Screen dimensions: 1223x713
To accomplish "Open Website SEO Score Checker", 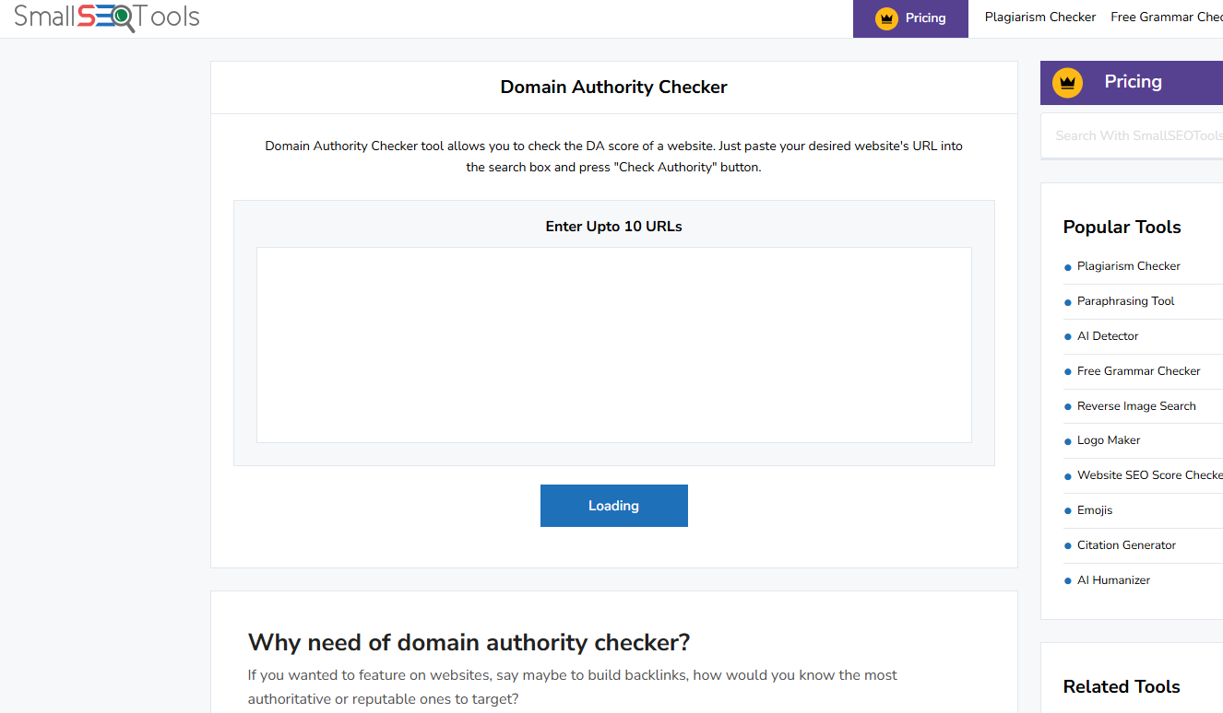I will (x=1149, y=474).
